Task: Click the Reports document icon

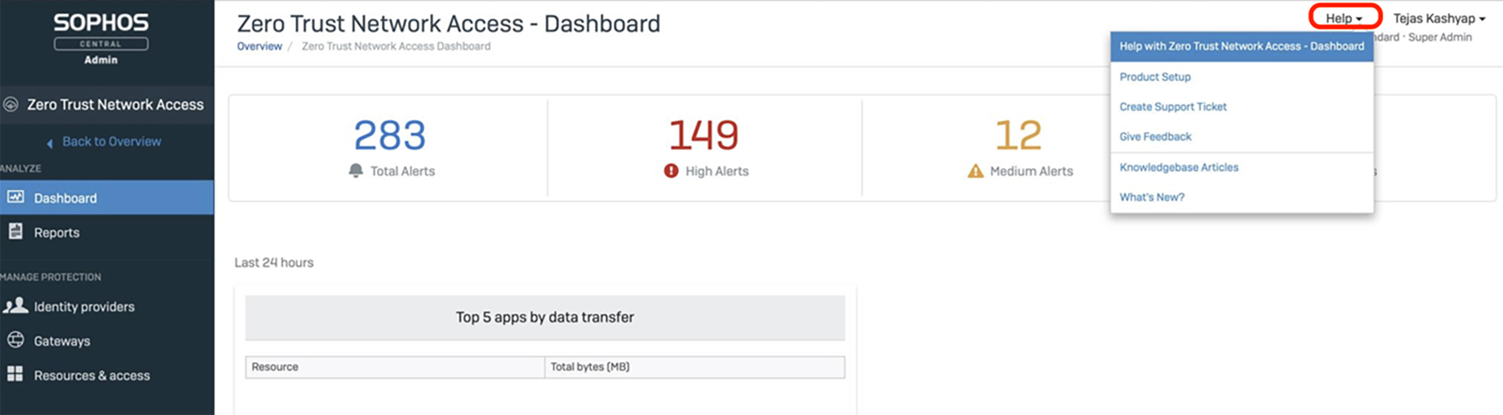Action: coord(16,231)
